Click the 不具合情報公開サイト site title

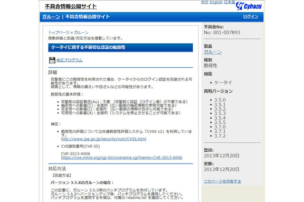coord(71,6)
